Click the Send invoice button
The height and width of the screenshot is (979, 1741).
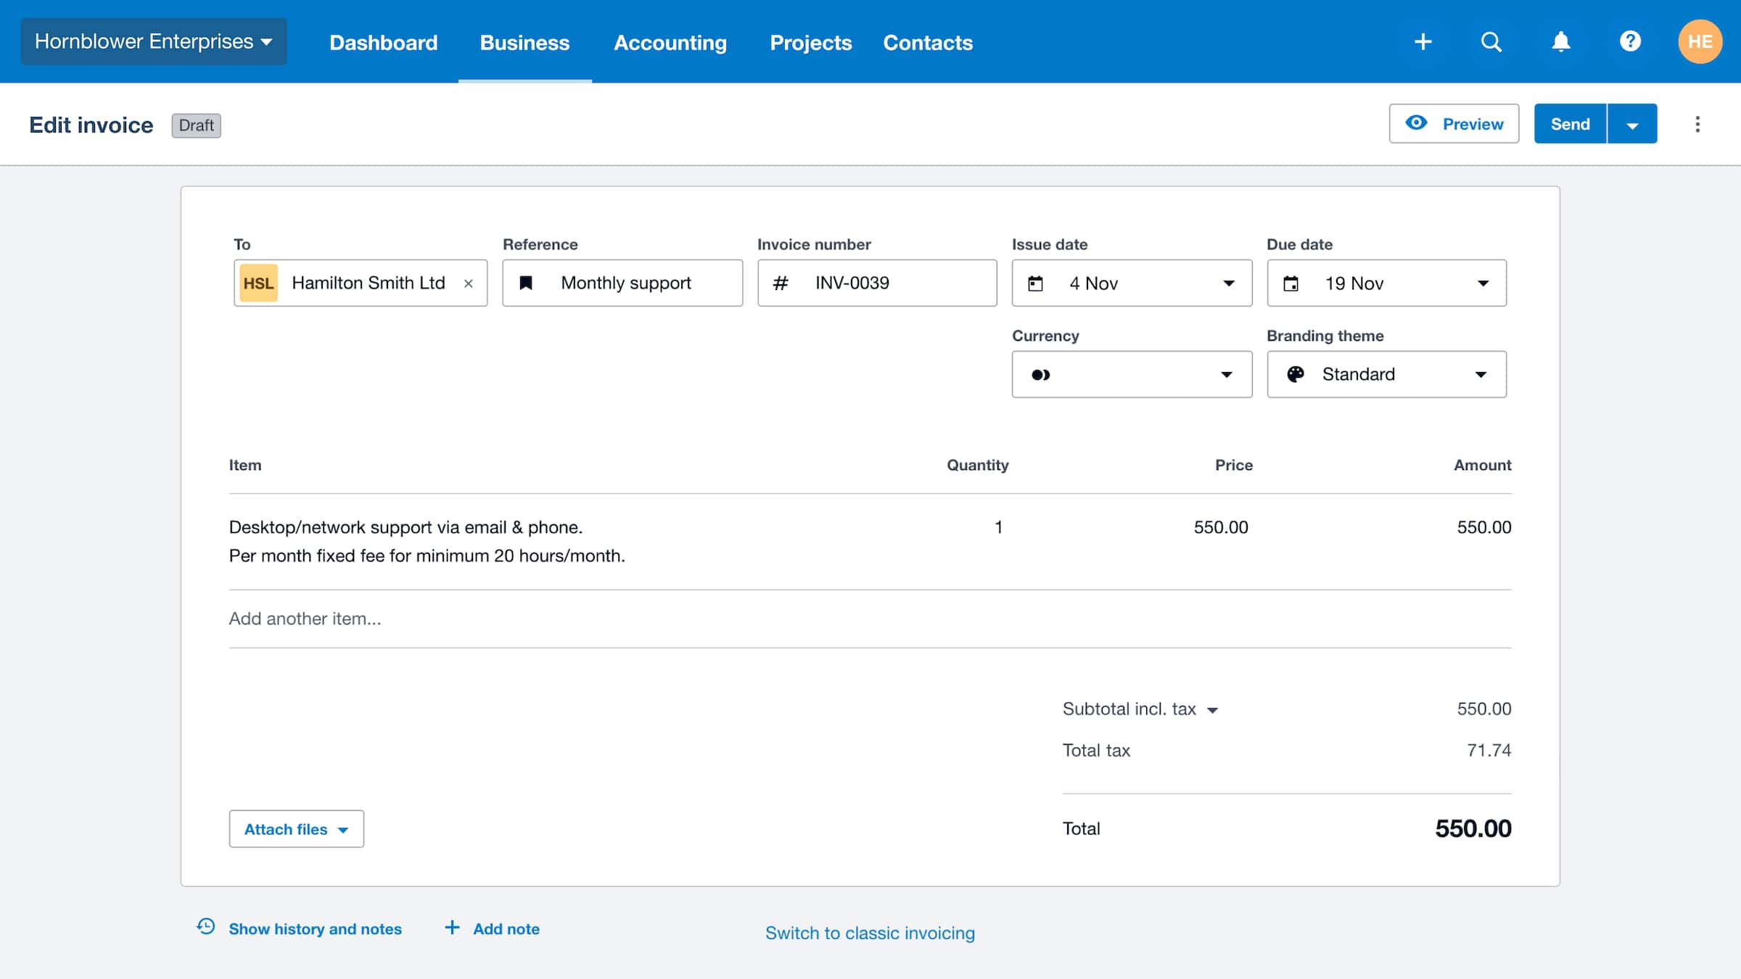1570,123
